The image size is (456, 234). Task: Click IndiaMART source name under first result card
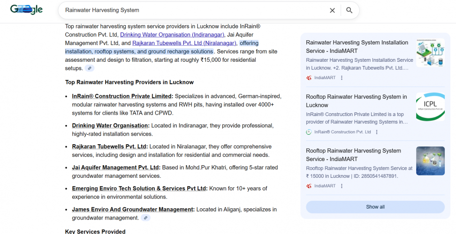(325, 78)
